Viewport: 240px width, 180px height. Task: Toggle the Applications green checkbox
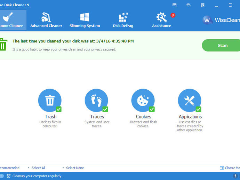[x=198, y=109]
